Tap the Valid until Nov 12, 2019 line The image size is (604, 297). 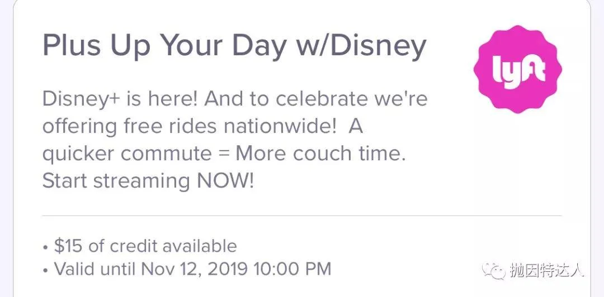pyautogui.click(x=187, y=269)
